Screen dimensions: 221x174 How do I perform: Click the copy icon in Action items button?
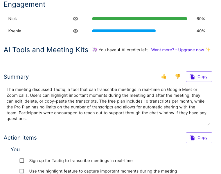pos(192,138)
